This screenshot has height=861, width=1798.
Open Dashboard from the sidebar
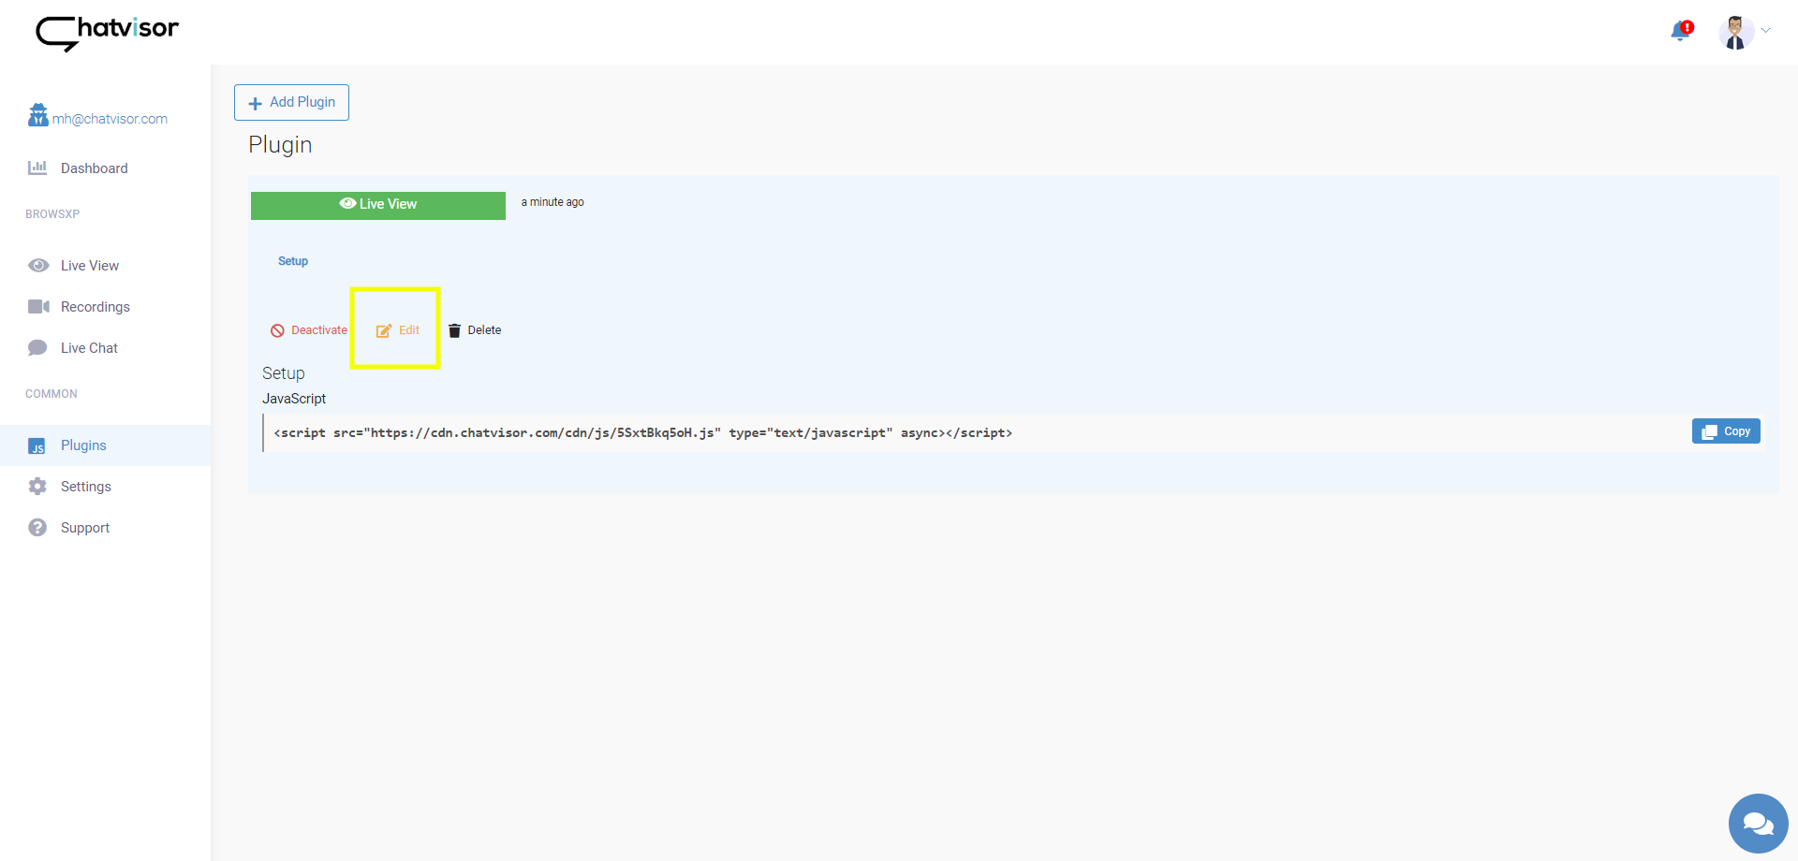(95, 168)
